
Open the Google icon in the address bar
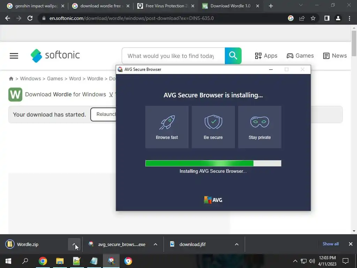(291, 18)
